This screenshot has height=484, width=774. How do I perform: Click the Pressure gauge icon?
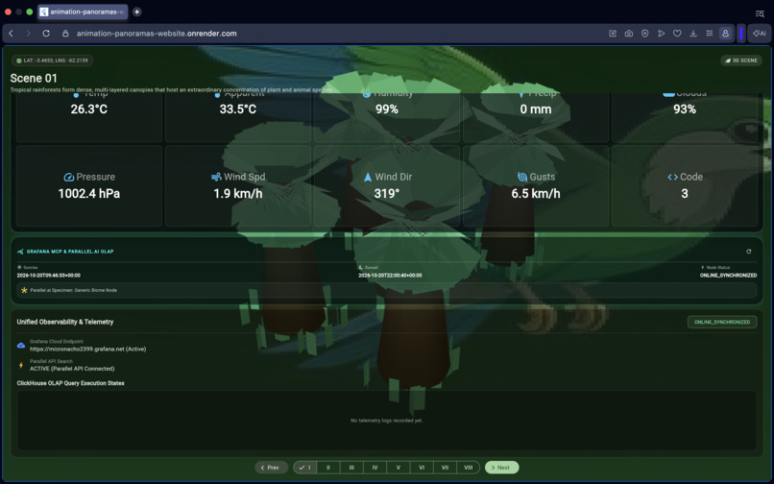68,177
